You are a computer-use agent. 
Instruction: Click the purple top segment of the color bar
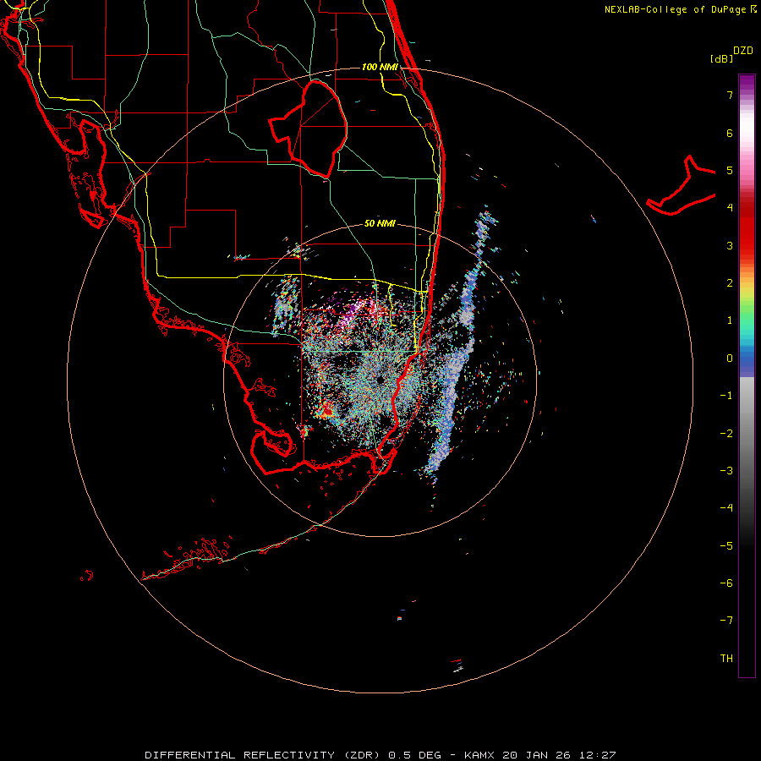click(x=747, y=84)
